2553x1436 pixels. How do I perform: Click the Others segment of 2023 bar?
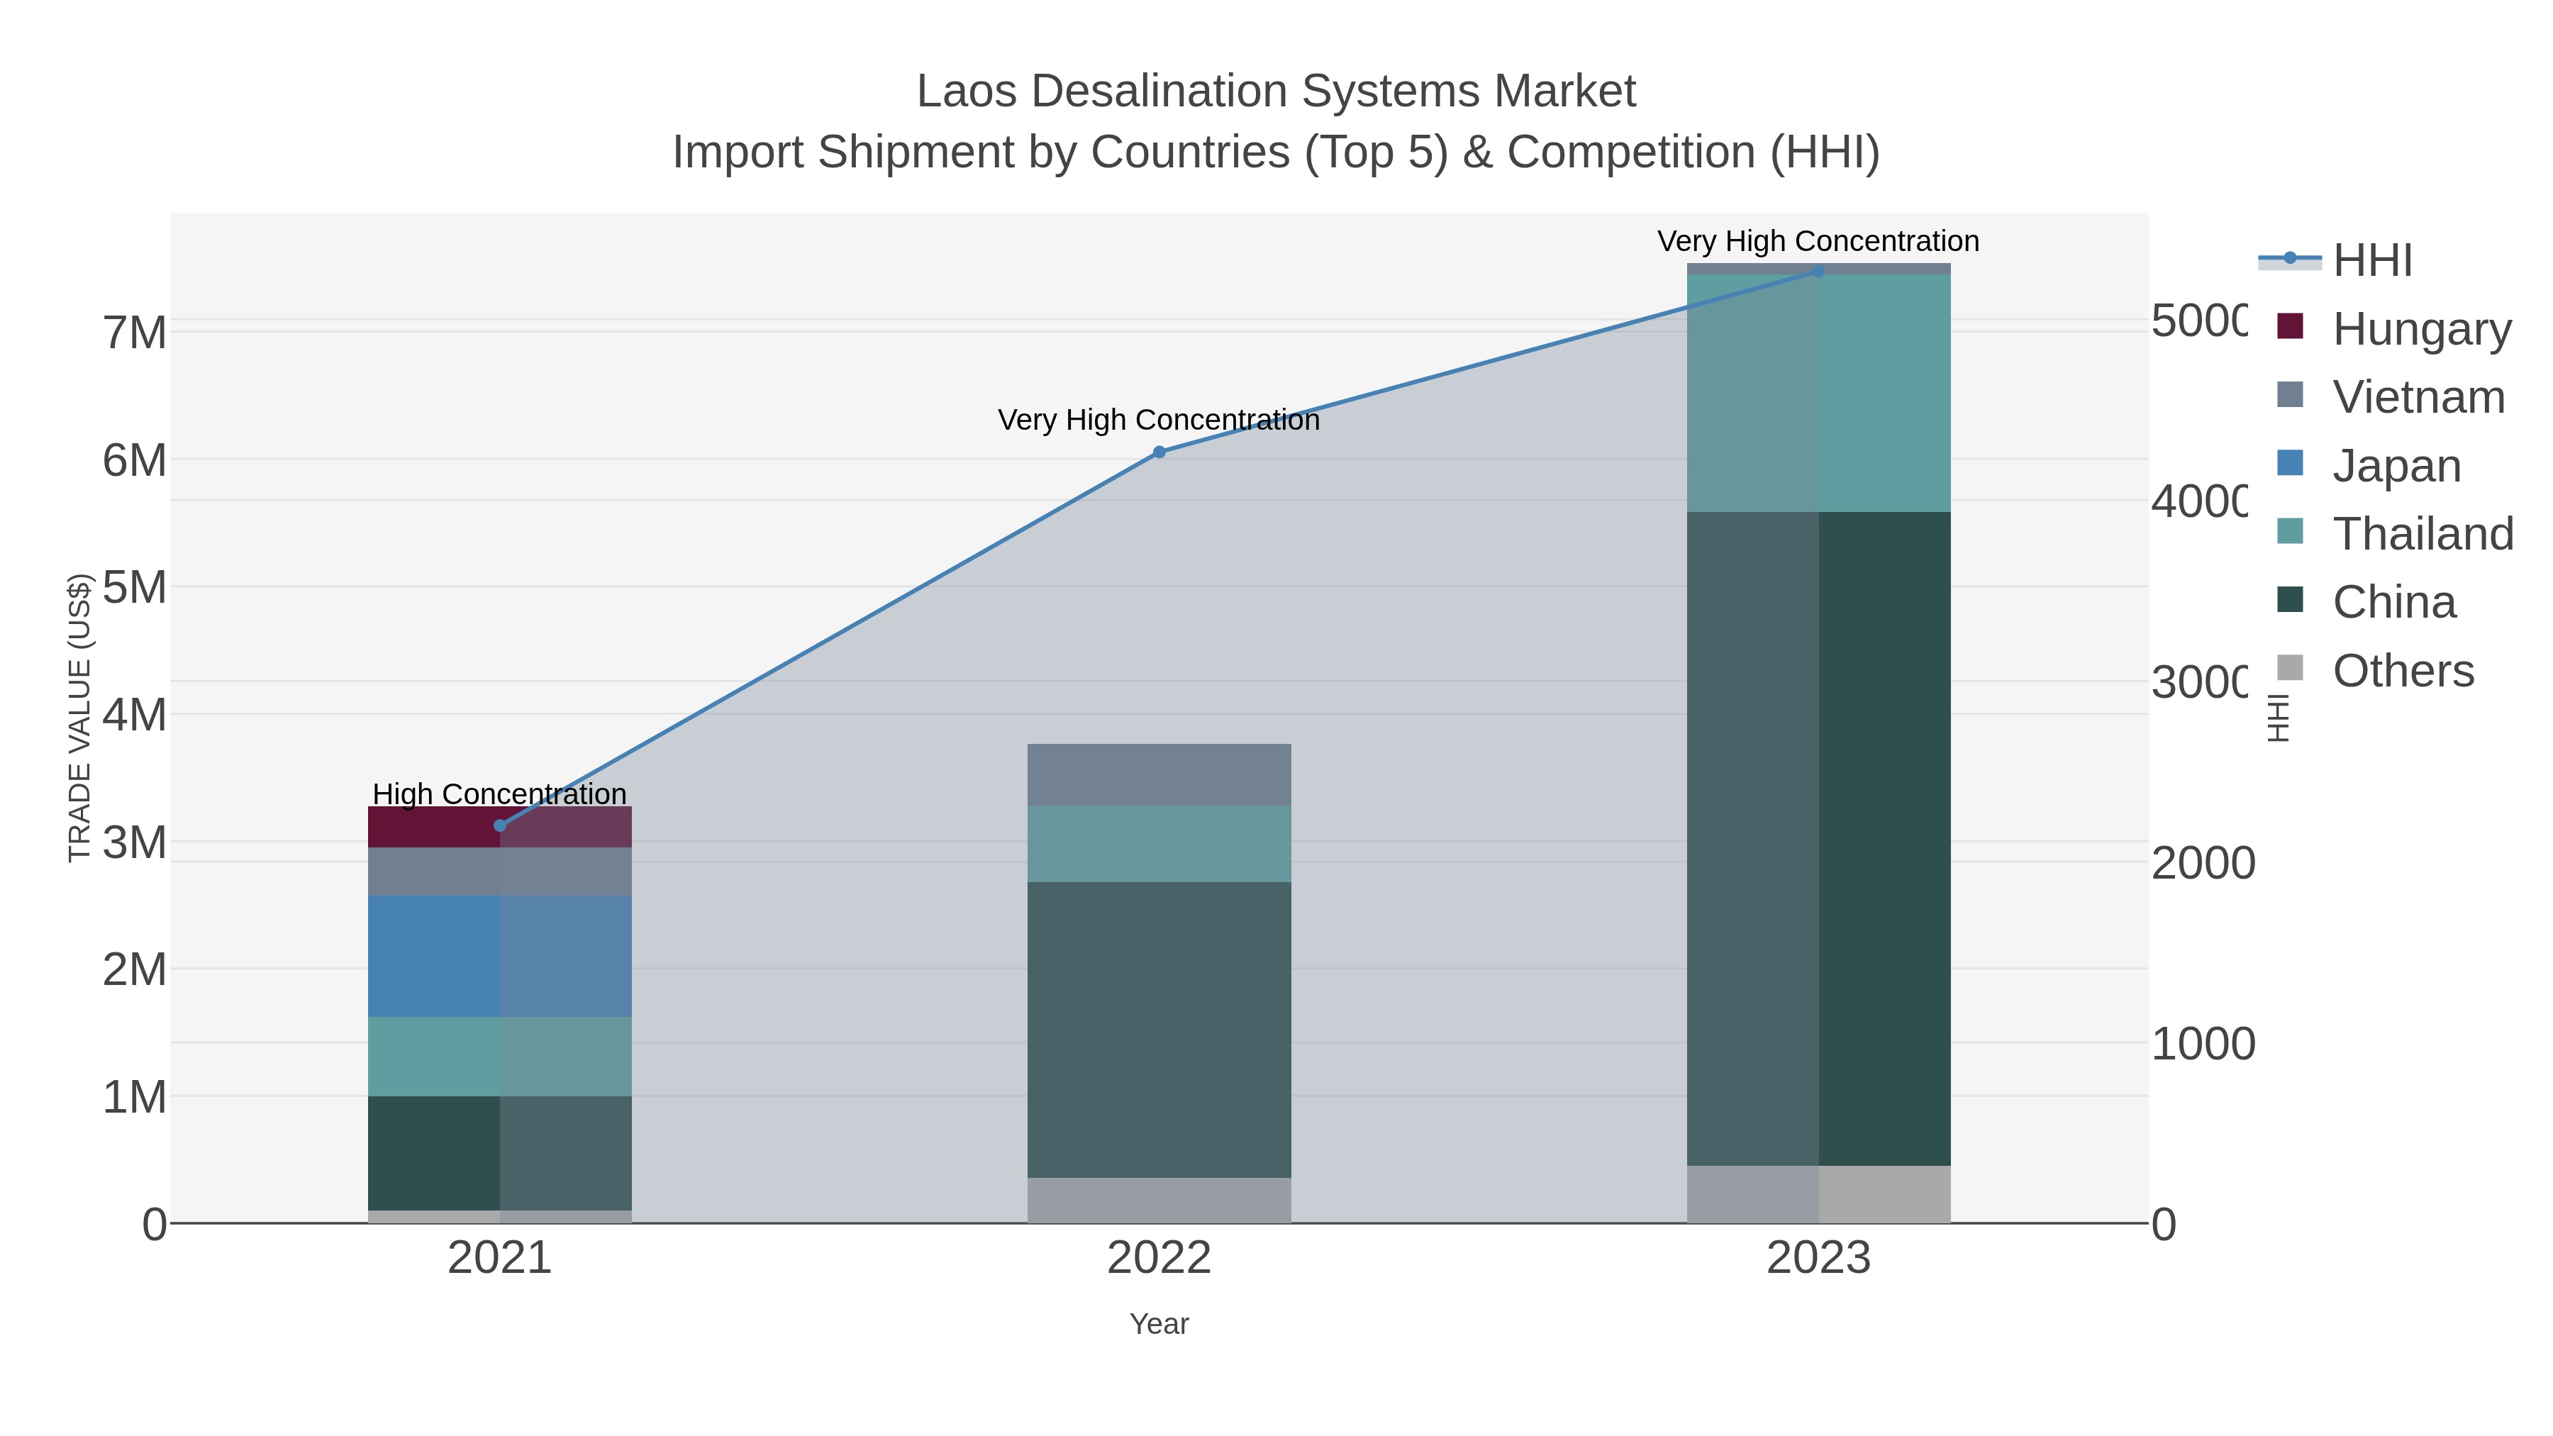(x=1818, y=1194)
